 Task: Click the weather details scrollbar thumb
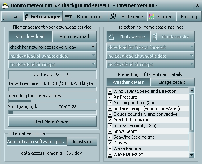coord(191,112)
